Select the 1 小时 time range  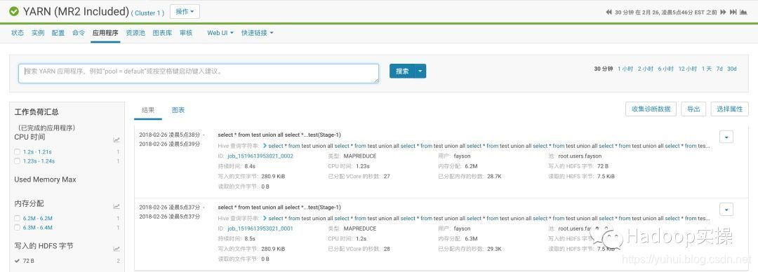click(625, 69)
